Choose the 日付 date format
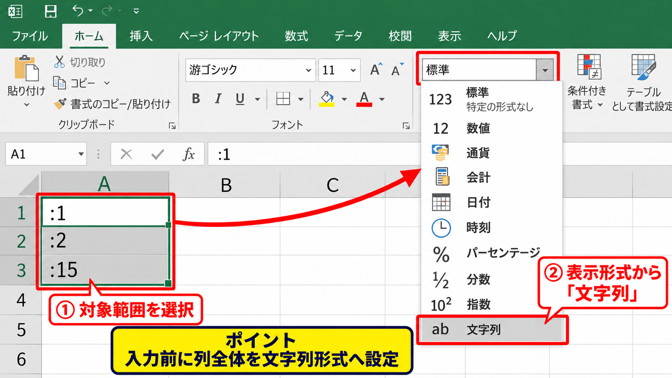The width and height of the screenshot is (672, 378). click(492, 202)
